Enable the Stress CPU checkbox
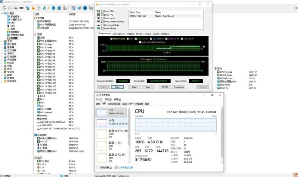The width and height of the screenshot is (298, 177). tap(102, 11)
